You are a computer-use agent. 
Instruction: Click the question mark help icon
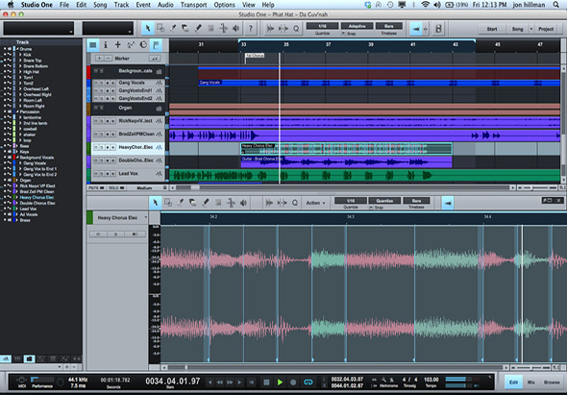click(x=250, y=28)
